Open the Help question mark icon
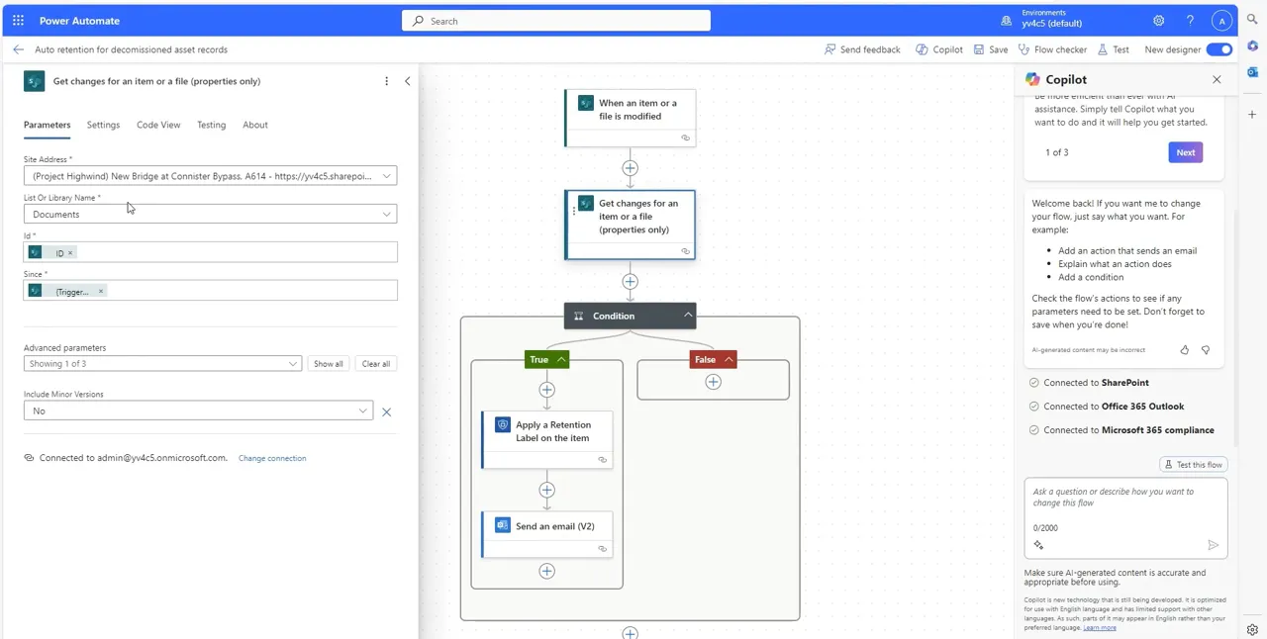 point(1191,21)
